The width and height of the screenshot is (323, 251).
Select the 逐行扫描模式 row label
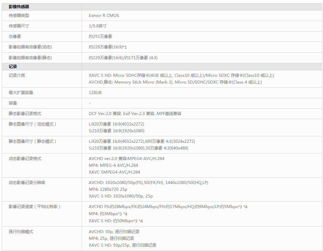point(21,232)
